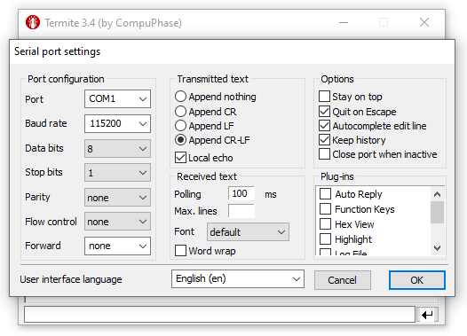
Task: Click the Hex View plug-in label
Action: pos(354,224)
